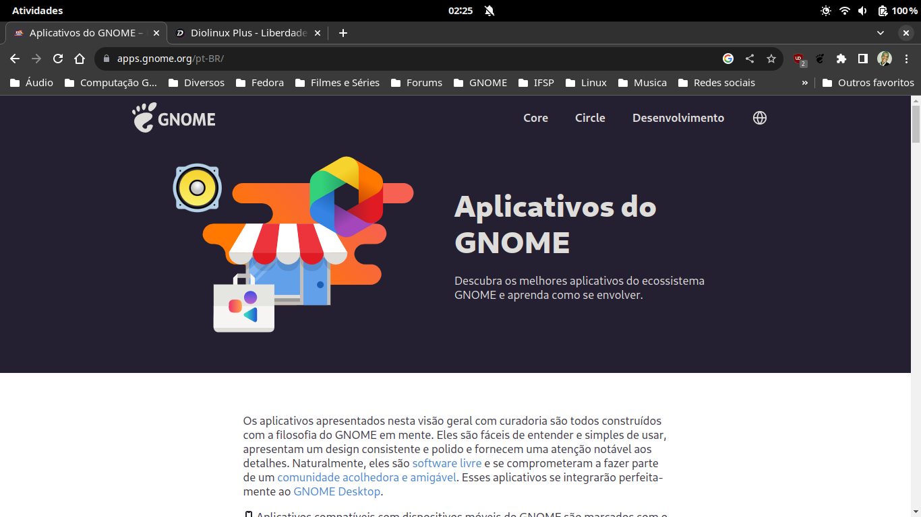Follow the software livre link
Viewport: 921px width, 517px height.
tap(447, 463)
